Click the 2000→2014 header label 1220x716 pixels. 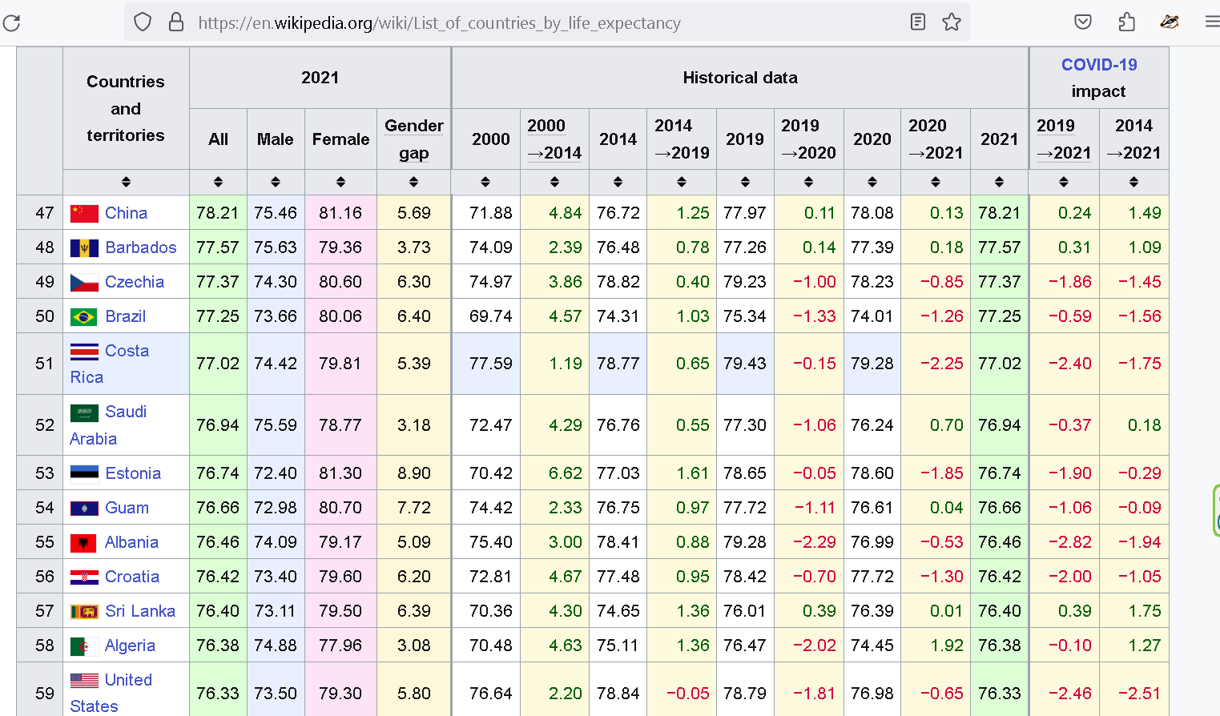554,139
